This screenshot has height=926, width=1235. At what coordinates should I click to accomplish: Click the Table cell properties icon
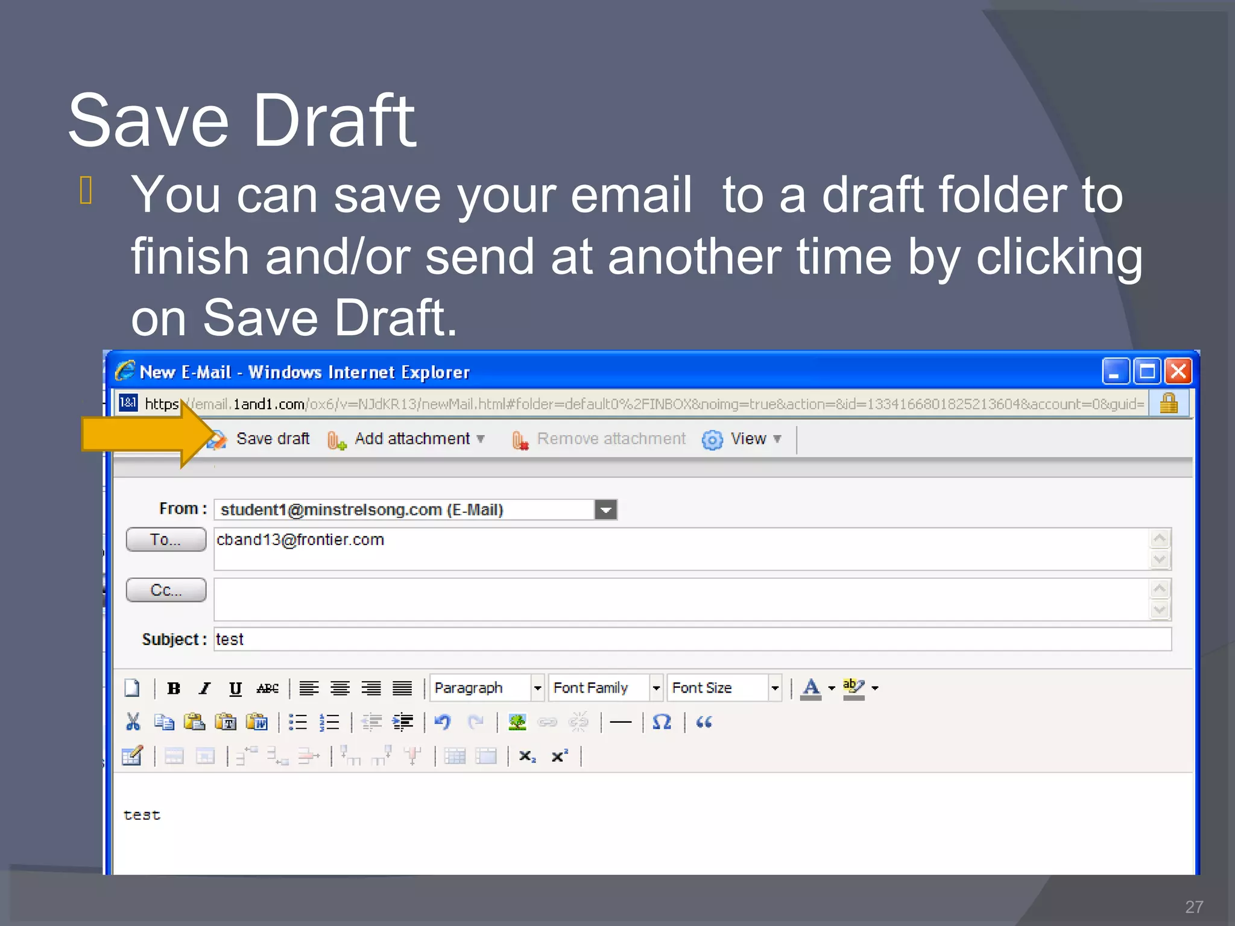[206, 755]
